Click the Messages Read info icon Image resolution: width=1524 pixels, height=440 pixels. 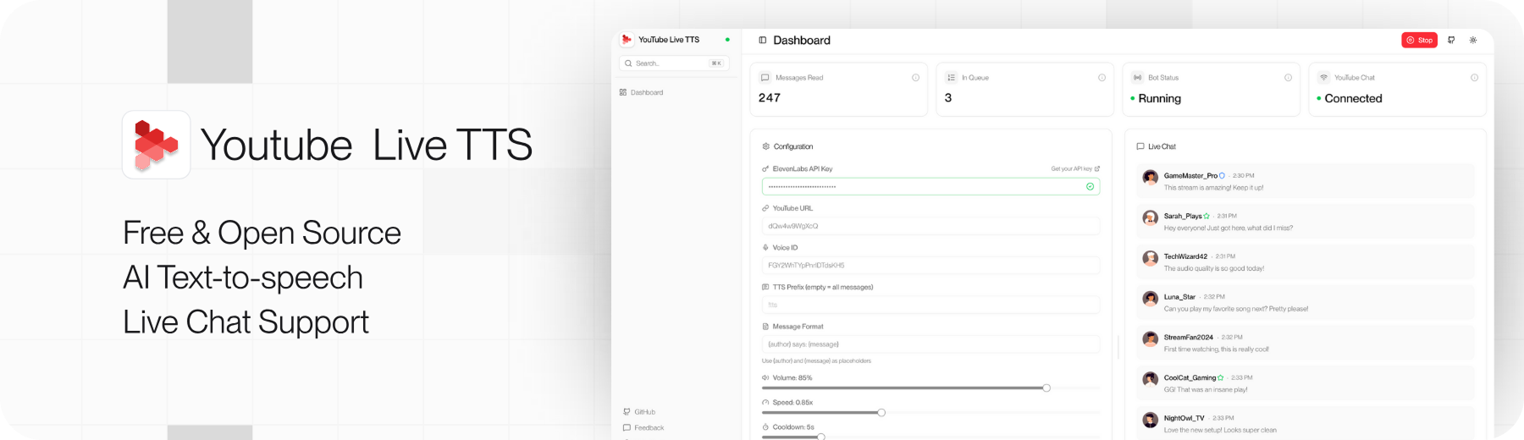coord(915,77)
